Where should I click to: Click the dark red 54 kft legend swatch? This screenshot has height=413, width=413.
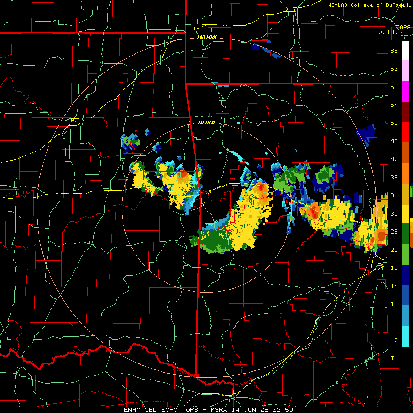[405, 112]
